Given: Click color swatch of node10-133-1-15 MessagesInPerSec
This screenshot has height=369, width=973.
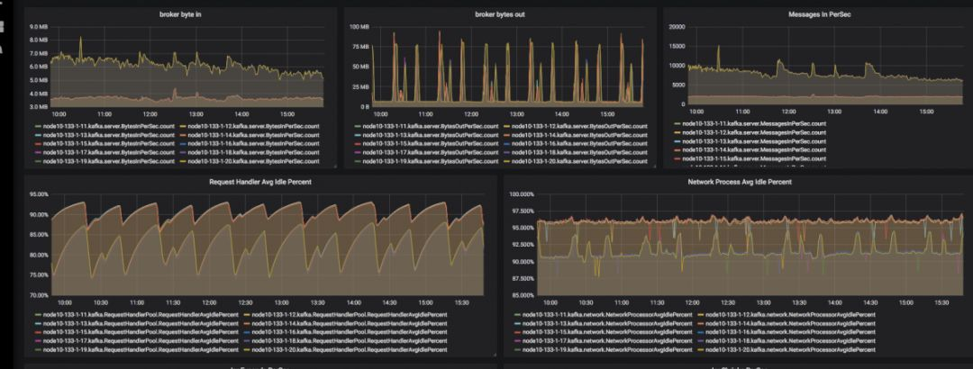Looking at the screenshot, I should pyautogui.click(x=677, y=158).
